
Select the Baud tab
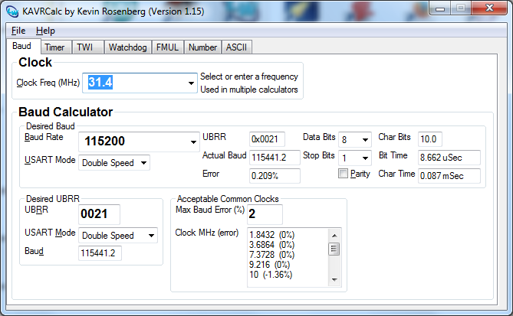(x=22, y=46)
